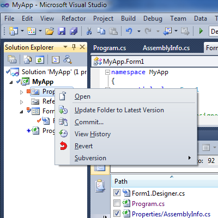
Task: Open the Add New Item dropdown arrow
Action: [40, 31]
